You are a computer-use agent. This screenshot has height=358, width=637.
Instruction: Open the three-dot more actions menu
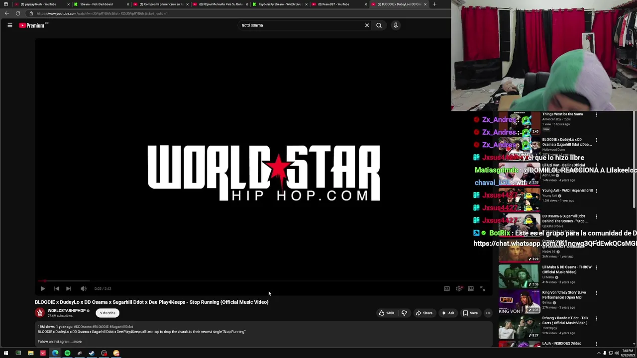pos(488,313)
